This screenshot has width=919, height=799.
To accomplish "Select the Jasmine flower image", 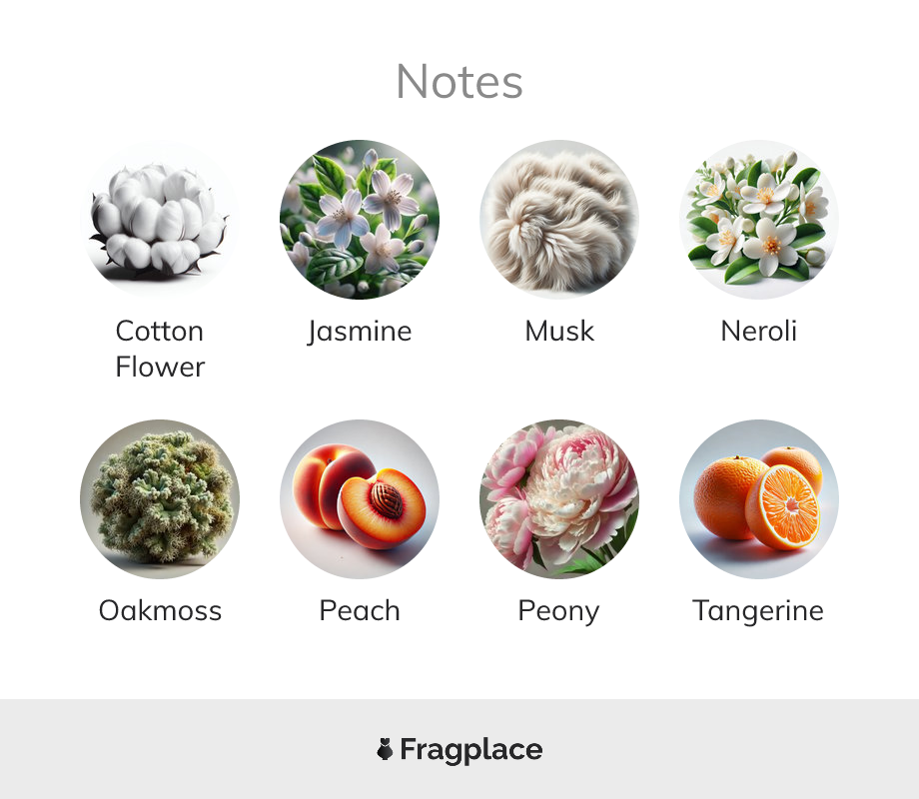I will point(360,220).
